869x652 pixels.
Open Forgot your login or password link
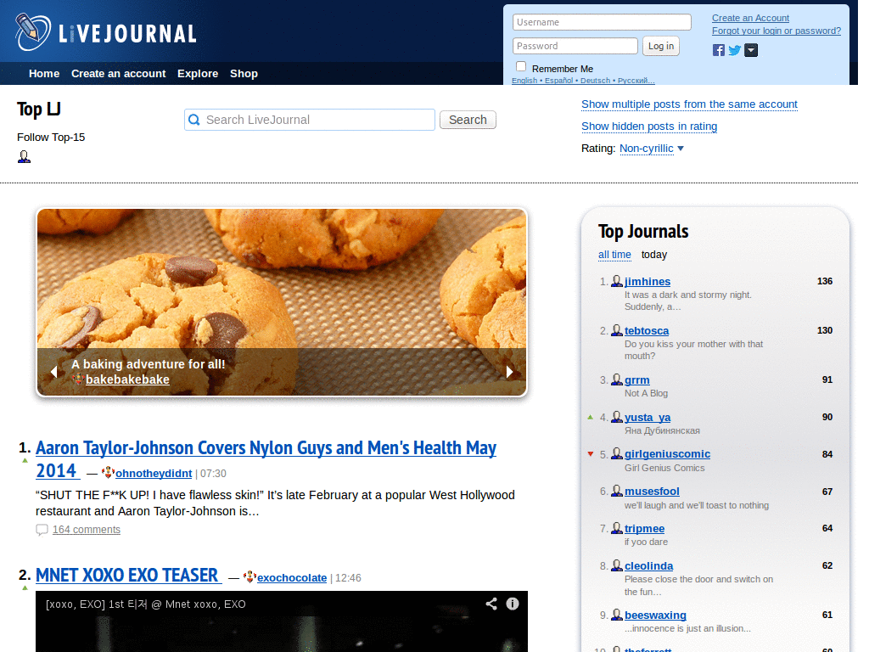(776, 31)
